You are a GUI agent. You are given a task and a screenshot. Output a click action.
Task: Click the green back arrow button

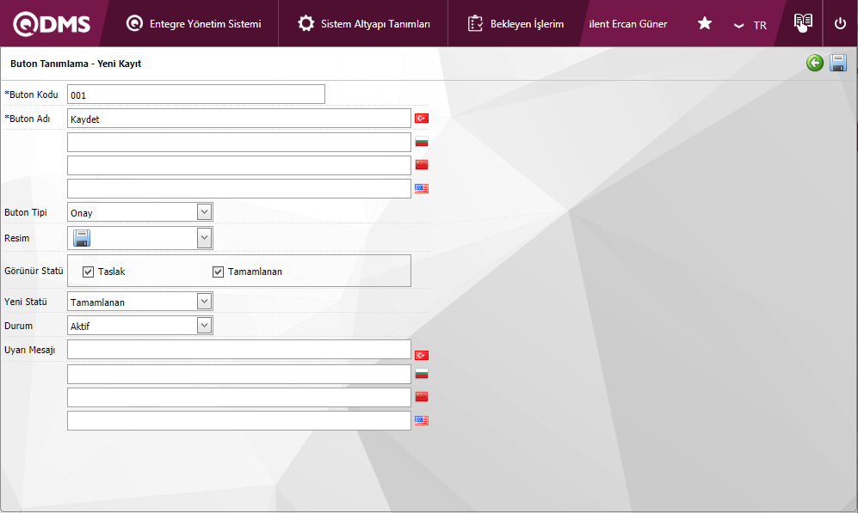pyautogui.click(x=815, y=63)
